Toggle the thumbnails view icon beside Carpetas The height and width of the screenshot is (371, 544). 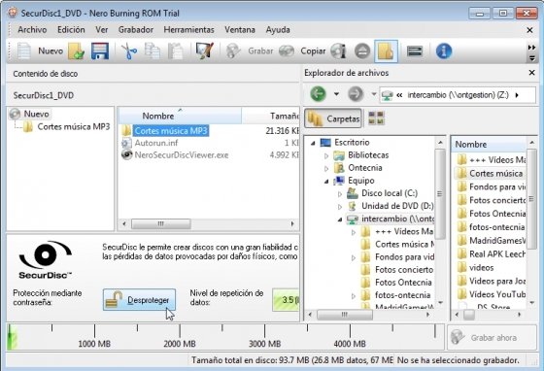(x=376, y=118)
